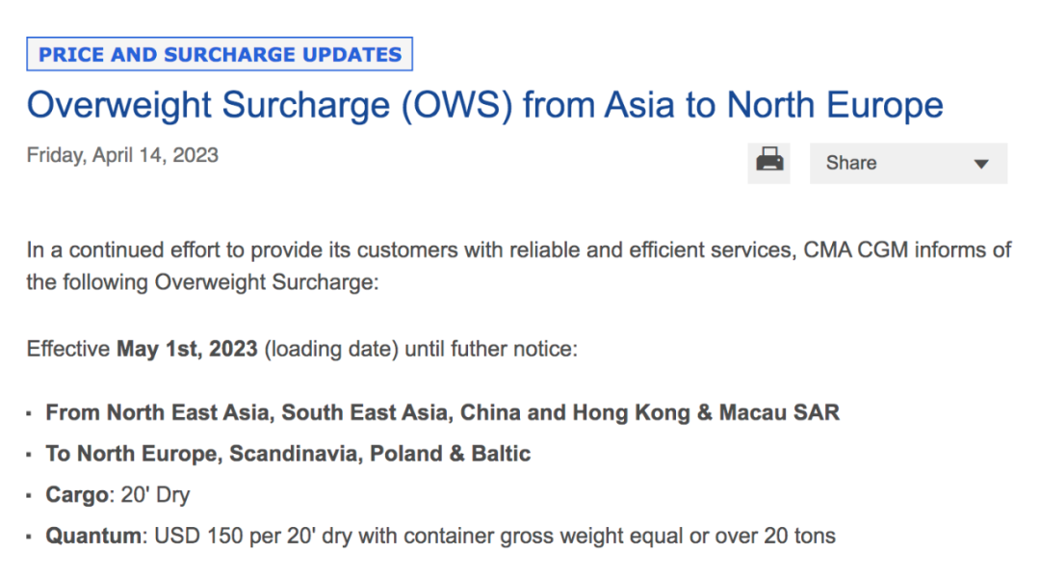
Task: Open the Price and Surcharge Updates category tag
Action: 220,54
